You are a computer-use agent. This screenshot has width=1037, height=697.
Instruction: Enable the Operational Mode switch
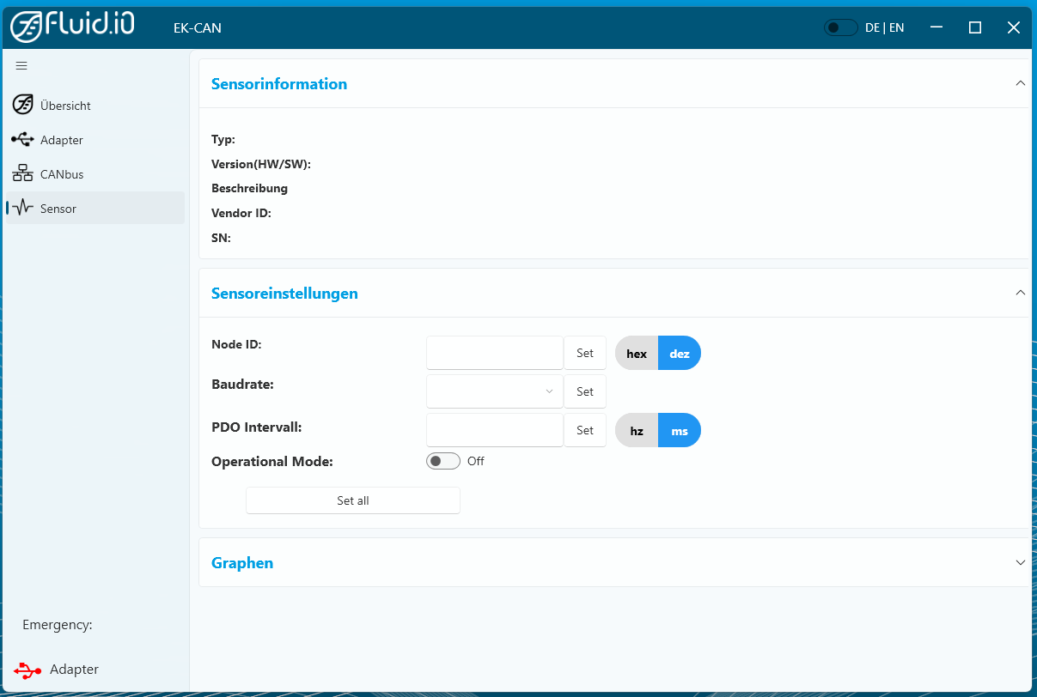coord(443,462)
